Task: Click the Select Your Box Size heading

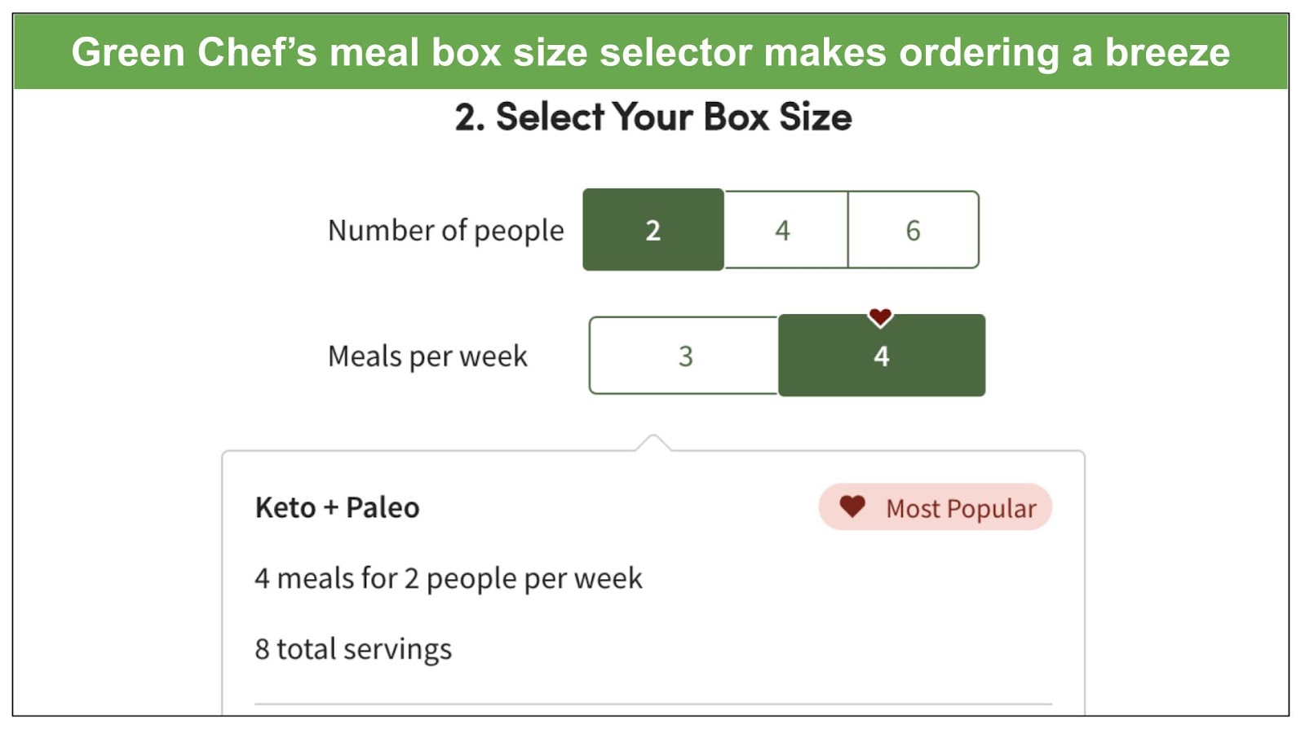Action: coord(653,117)
